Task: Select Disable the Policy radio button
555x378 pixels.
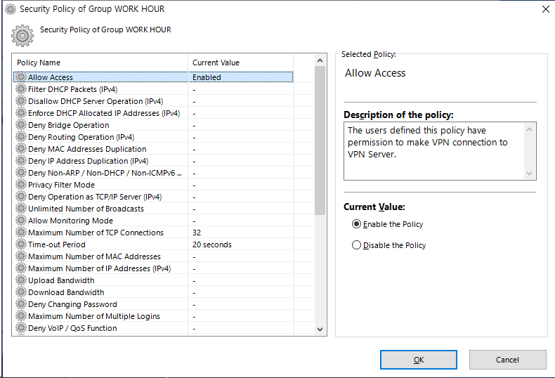Action: [x=356, y=245]
